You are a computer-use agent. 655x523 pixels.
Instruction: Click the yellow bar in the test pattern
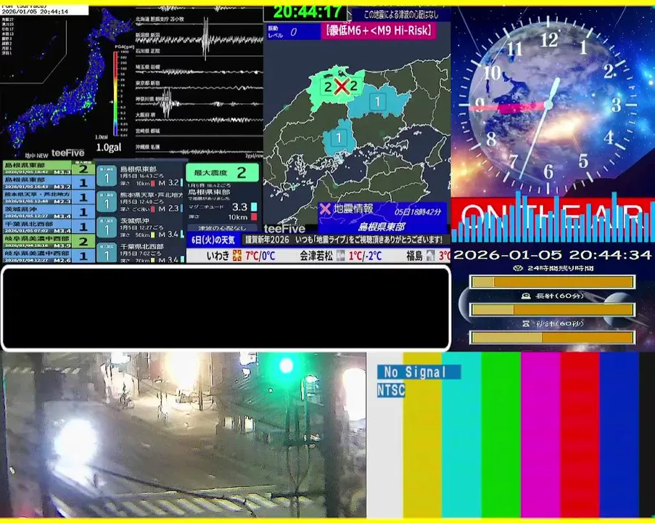click(422, 435)
